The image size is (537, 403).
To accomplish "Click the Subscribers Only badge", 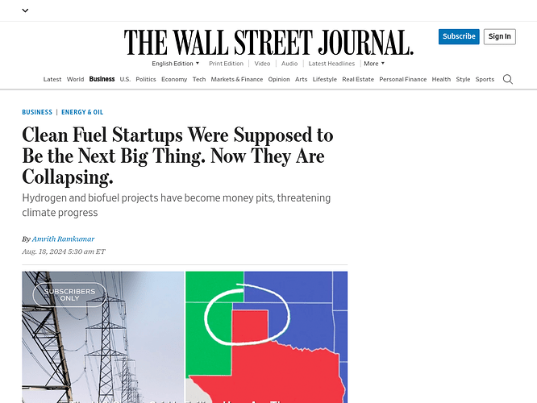I will click(70, 295).
